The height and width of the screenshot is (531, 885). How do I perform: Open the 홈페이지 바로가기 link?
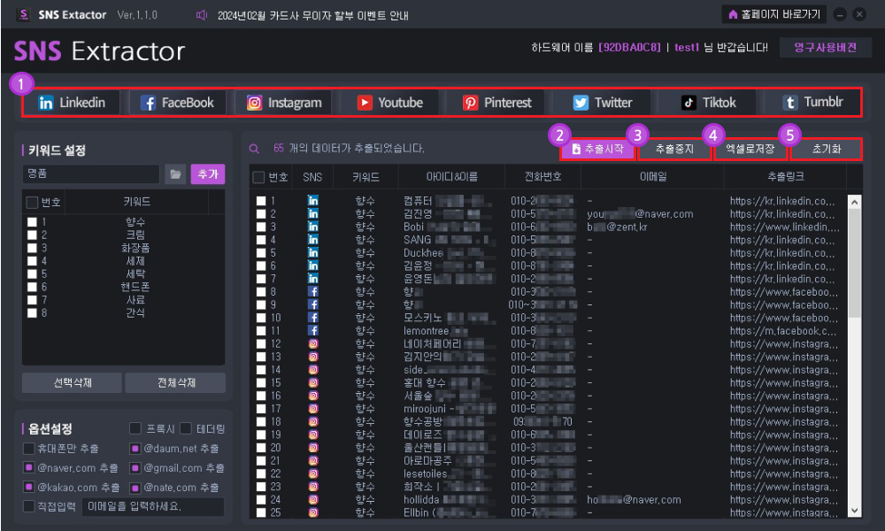tap(773, 15)
